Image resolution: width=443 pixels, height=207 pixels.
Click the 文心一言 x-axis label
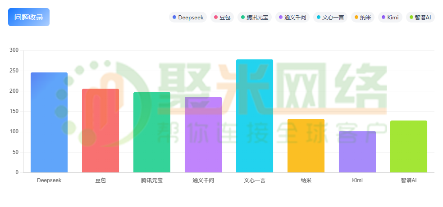pos(255,180)
